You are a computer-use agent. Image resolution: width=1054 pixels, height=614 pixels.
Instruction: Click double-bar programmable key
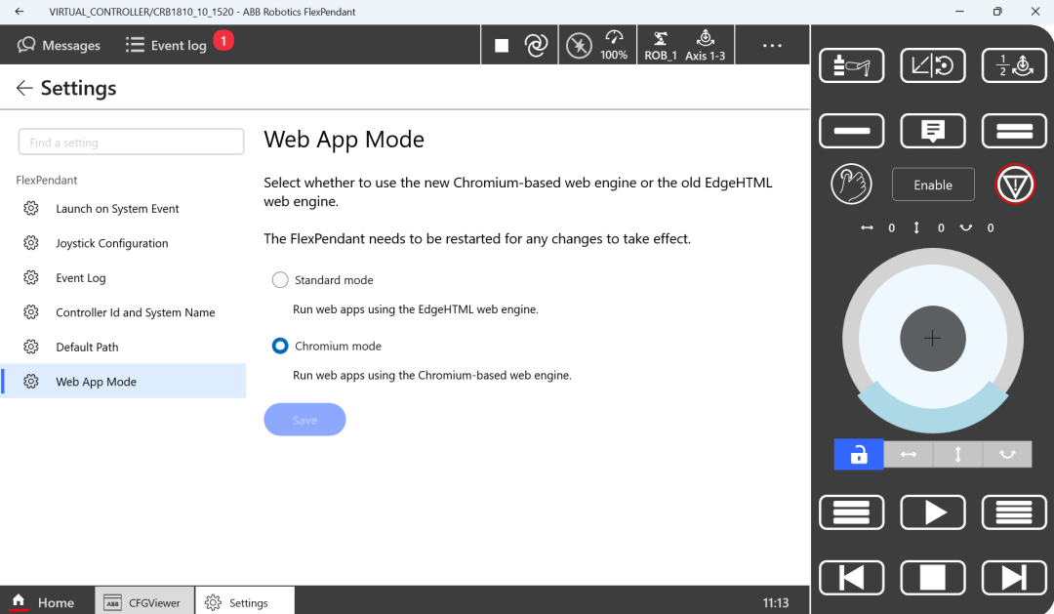(x=1014, y=131)
